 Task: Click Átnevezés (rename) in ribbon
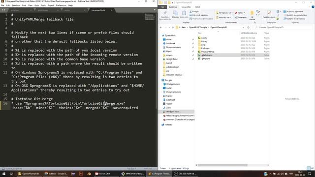point(241,18)
